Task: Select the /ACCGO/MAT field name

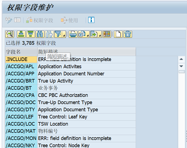Action: (x=21, y=131)
